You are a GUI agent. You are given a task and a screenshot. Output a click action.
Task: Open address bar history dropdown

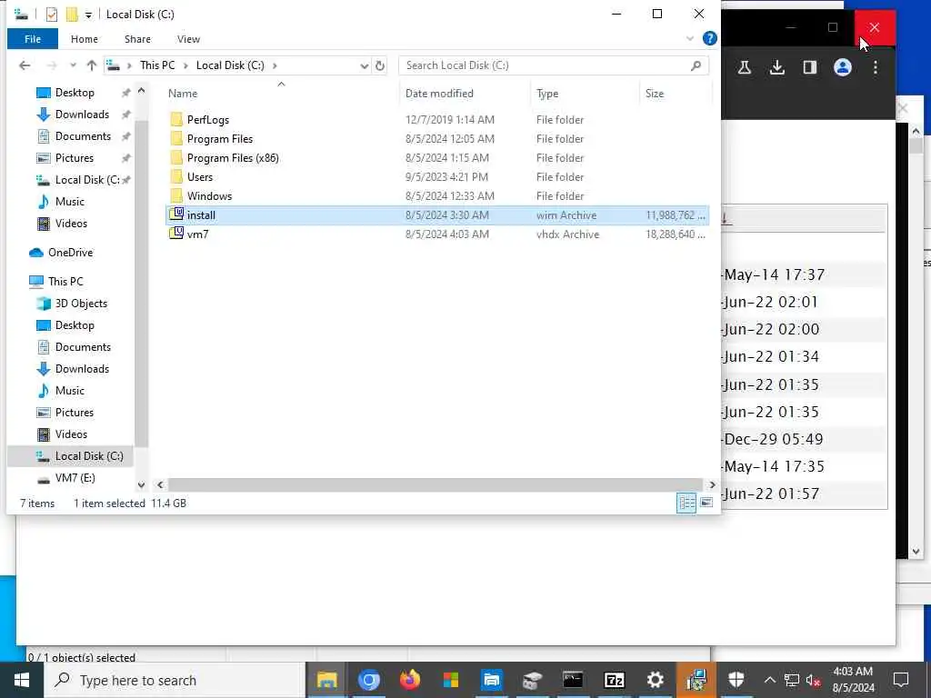click(365, 65)
